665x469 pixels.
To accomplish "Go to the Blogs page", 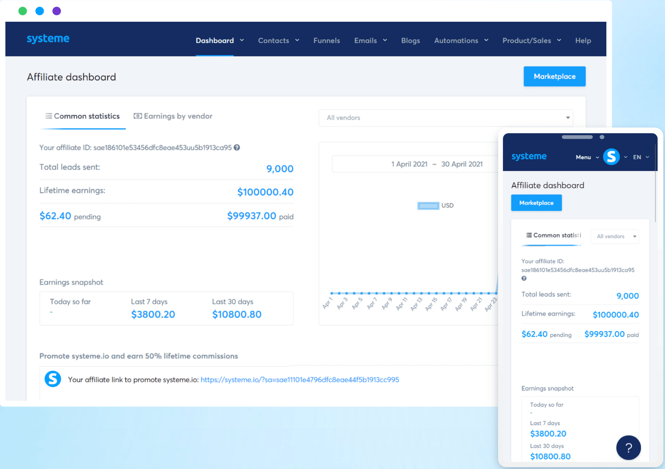I will pos(411,41).
